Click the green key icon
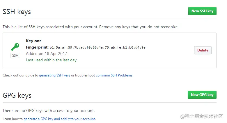 point(15,47)
